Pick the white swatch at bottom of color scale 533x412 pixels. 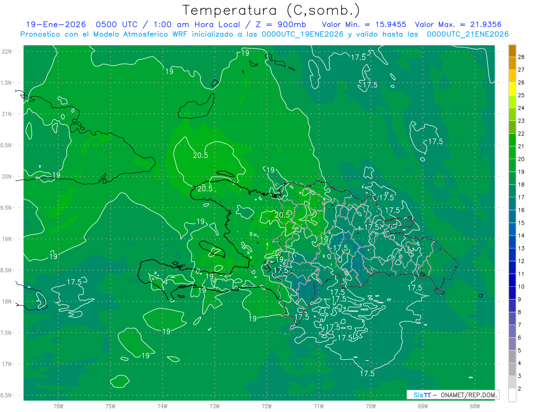click(x=512, y=395)
